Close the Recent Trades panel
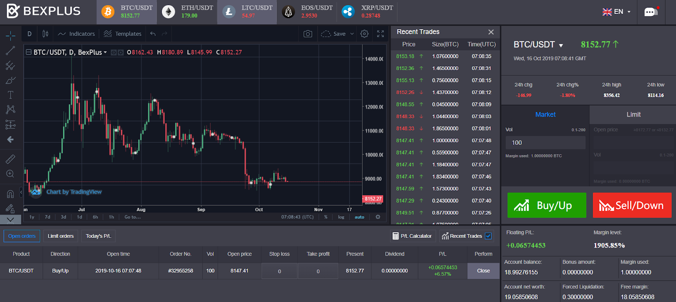 491,32
